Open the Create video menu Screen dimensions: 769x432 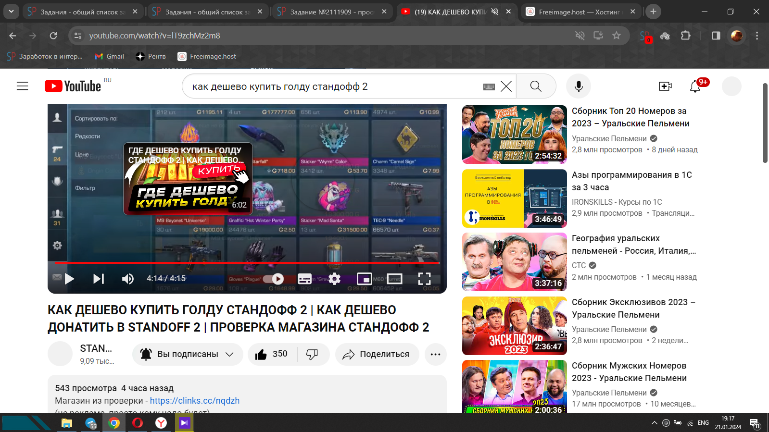(x=665, y=86)
